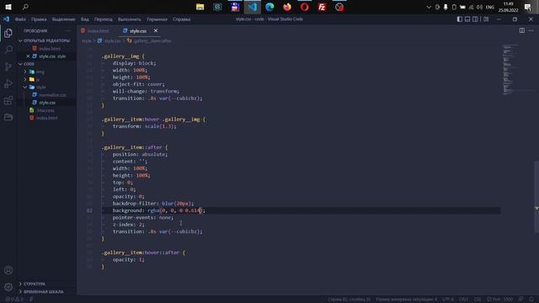This screenshot has width=539, height=303.
Task: Change the CSS language mode status item
Action: click(x=478, y=300)
